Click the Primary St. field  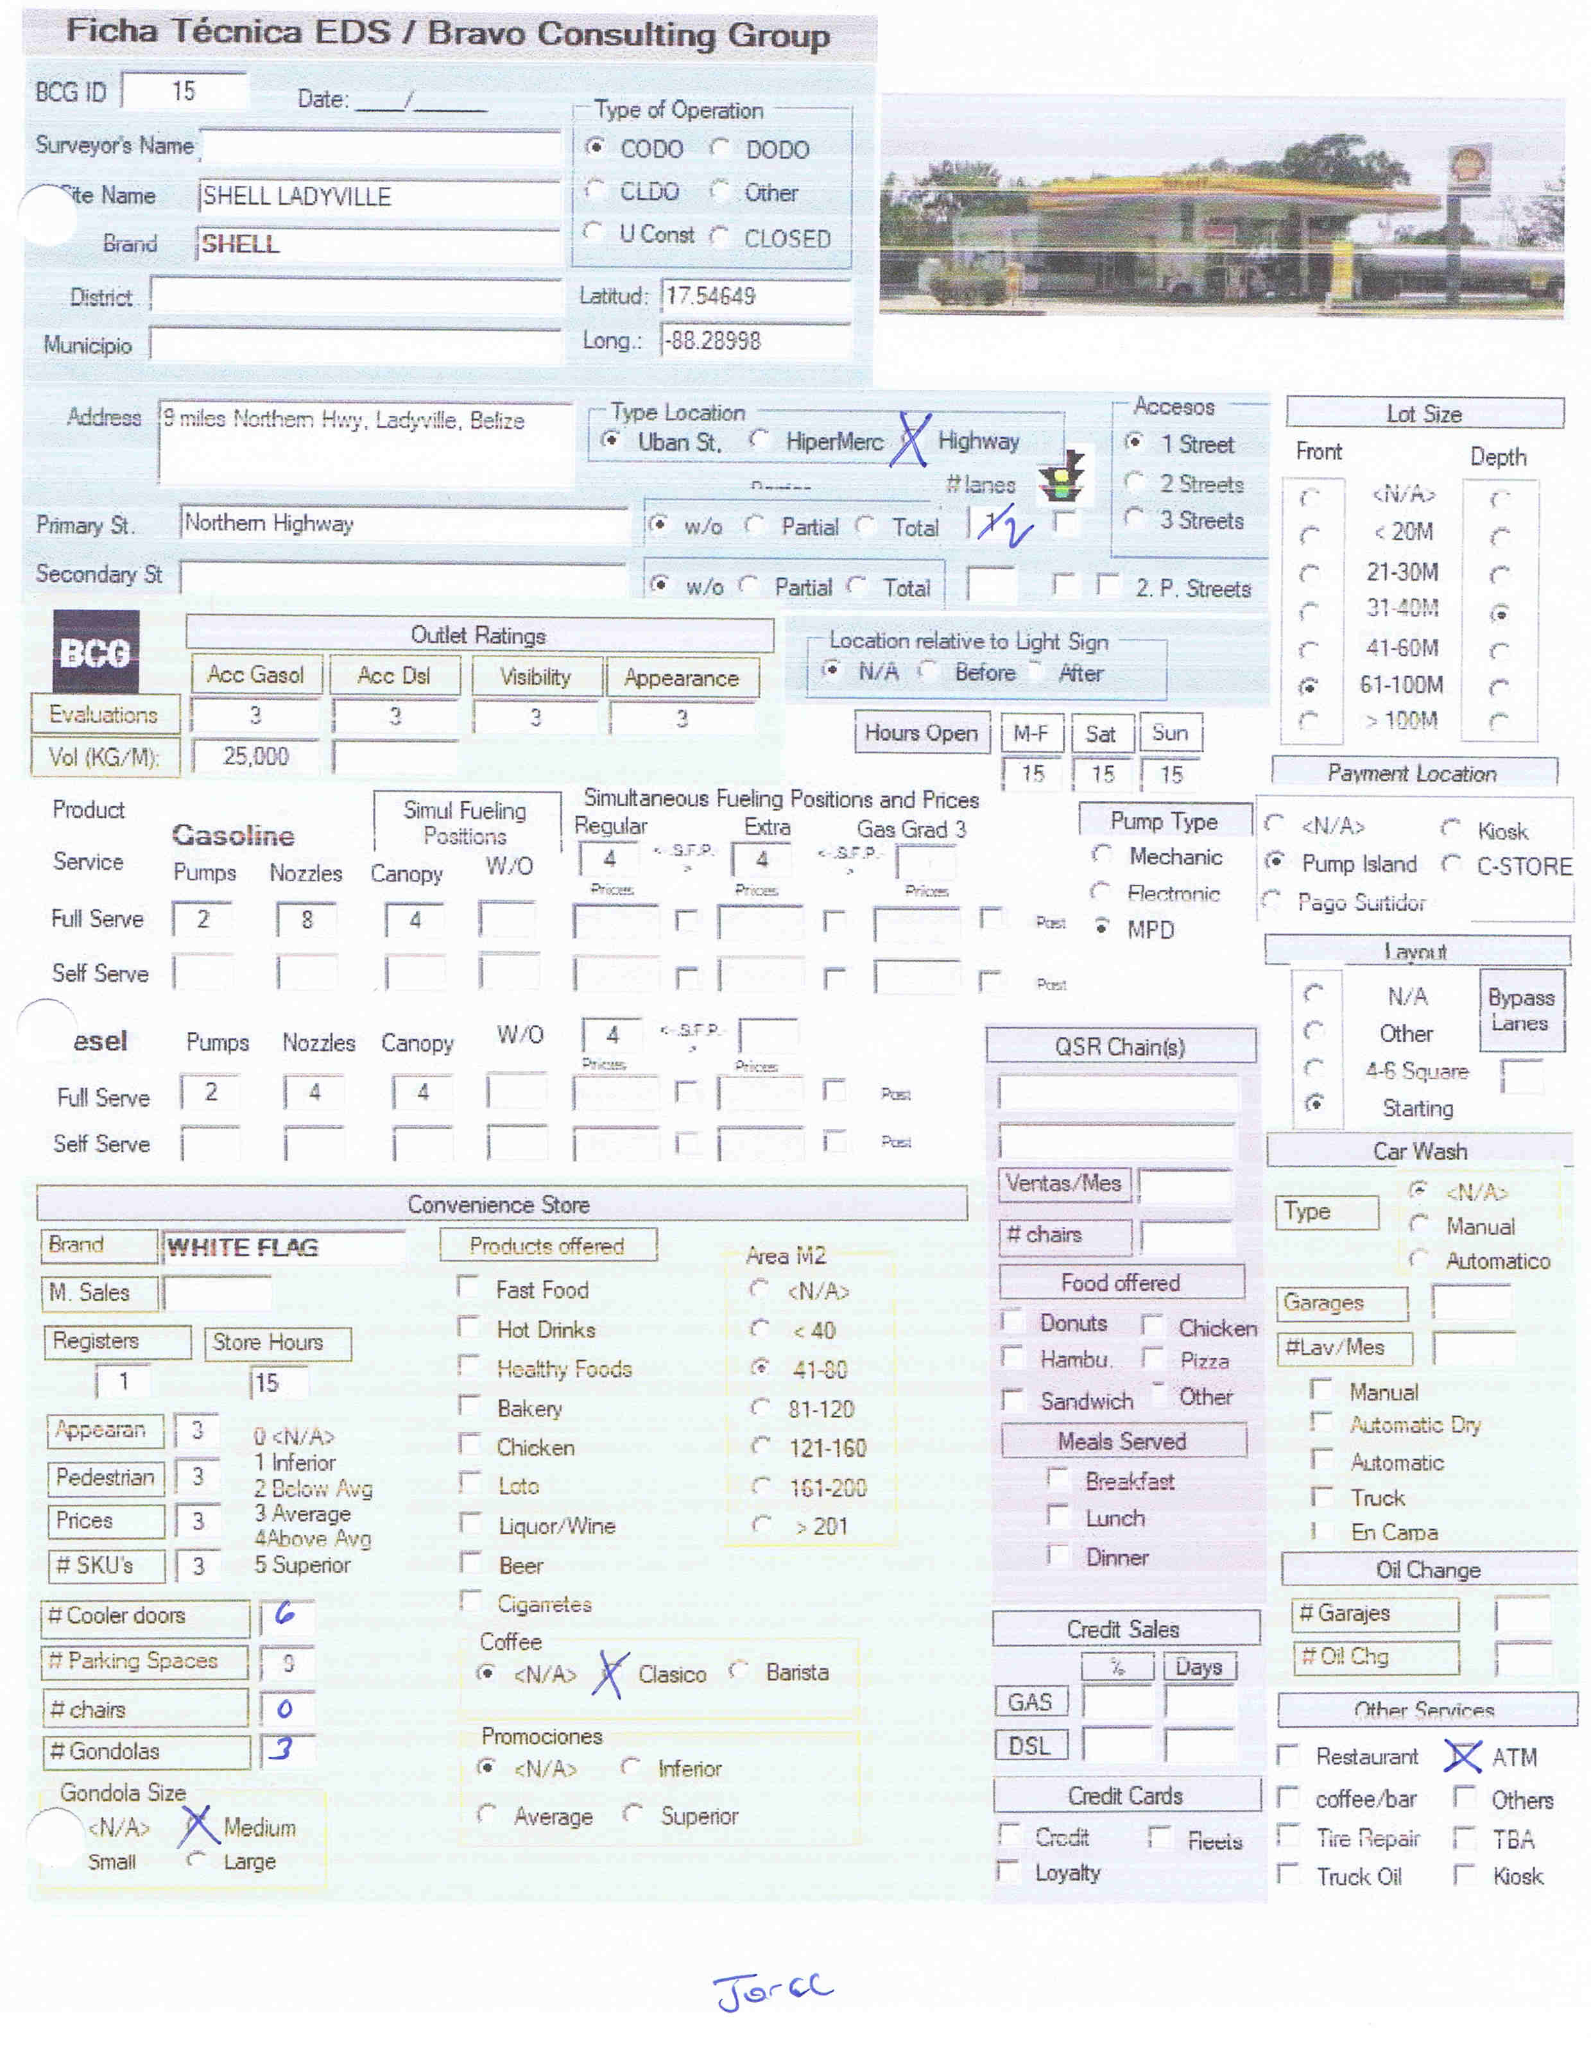pos(404,524)
